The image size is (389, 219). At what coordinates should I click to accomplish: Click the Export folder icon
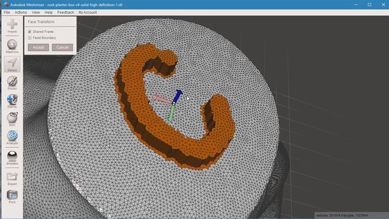click(12, 176)
